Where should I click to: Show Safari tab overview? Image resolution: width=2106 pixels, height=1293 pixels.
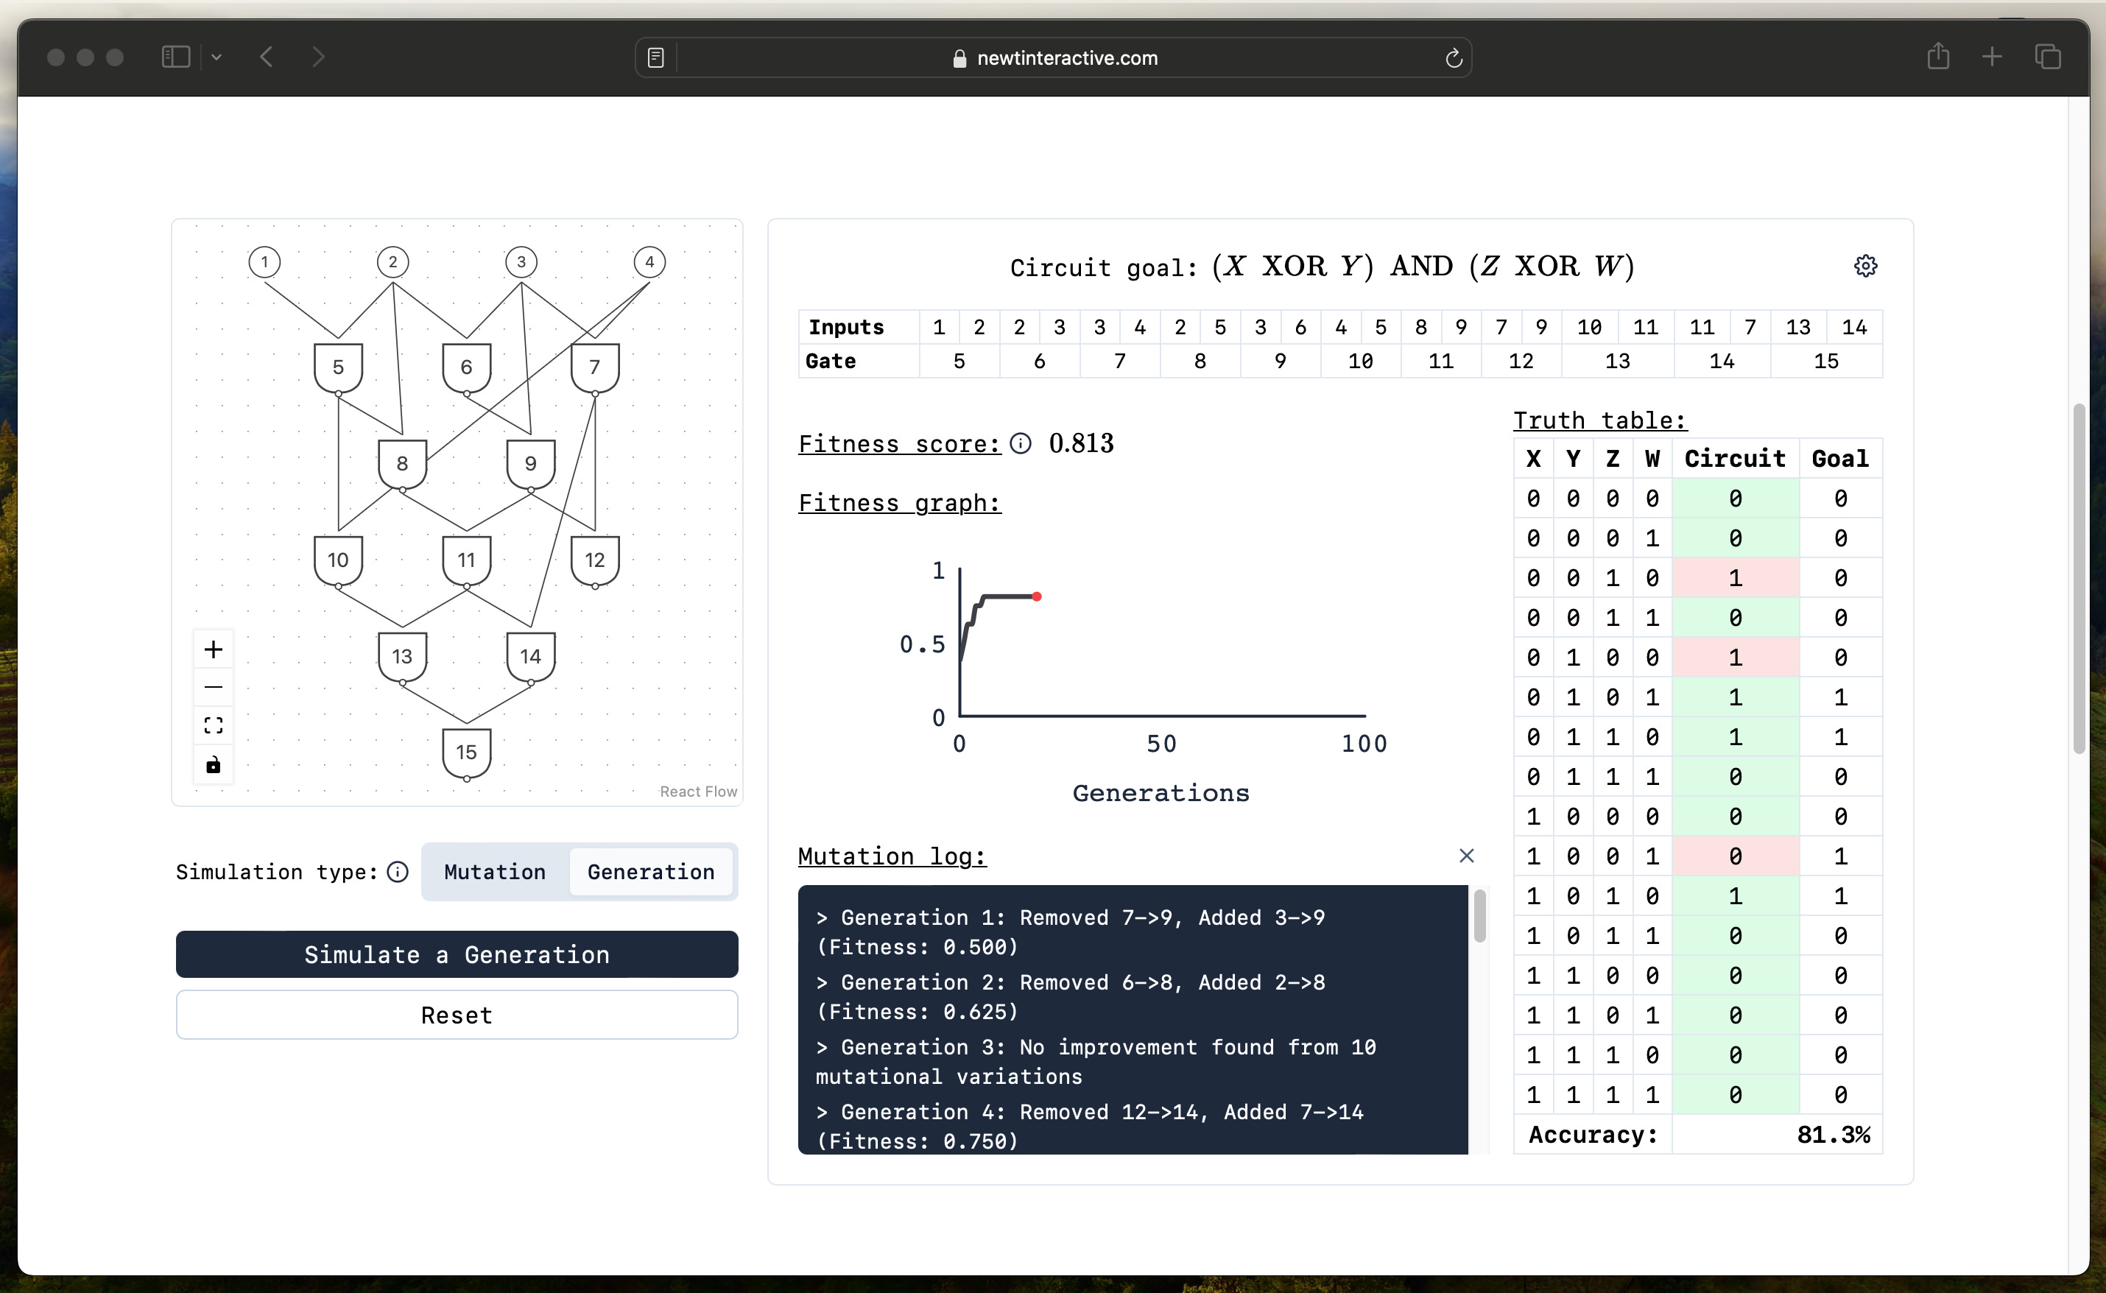pyautogui.click(x=2047, y=57)
